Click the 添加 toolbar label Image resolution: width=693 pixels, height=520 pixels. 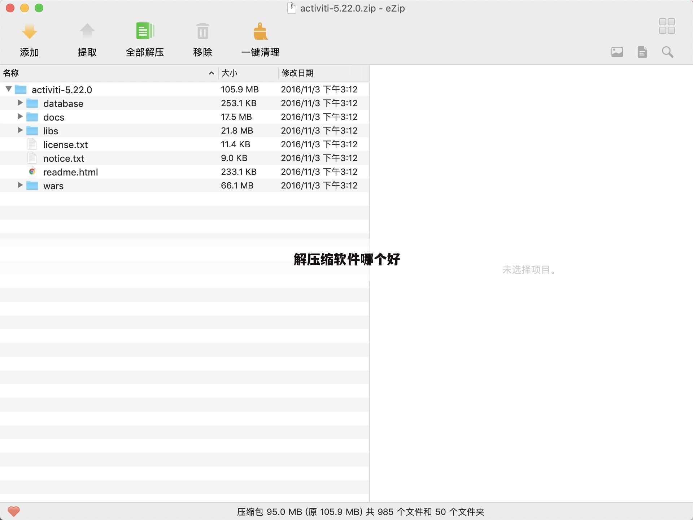pos(29,52)
